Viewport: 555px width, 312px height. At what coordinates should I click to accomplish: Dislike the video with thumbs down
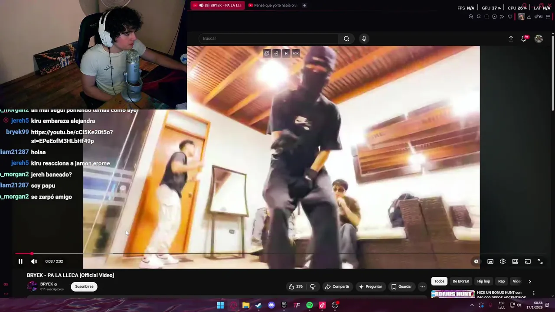[x=313, y=286]
